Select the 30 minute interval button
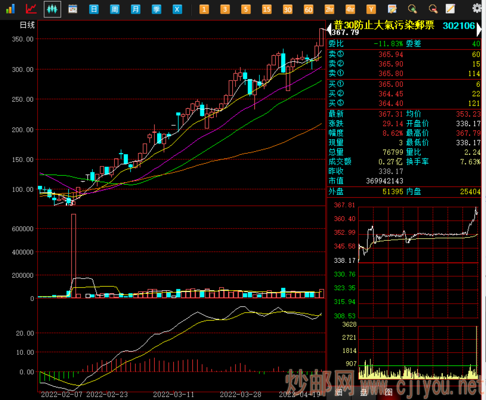486x400 pixels. point(287,9)
